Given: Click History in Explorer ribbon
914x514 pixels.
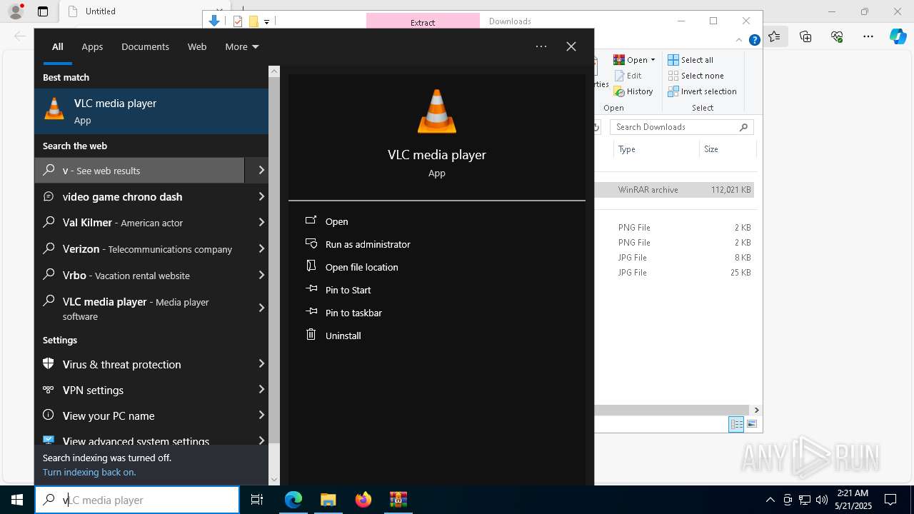Looking at the screenshot, I should tap(633, 91).
